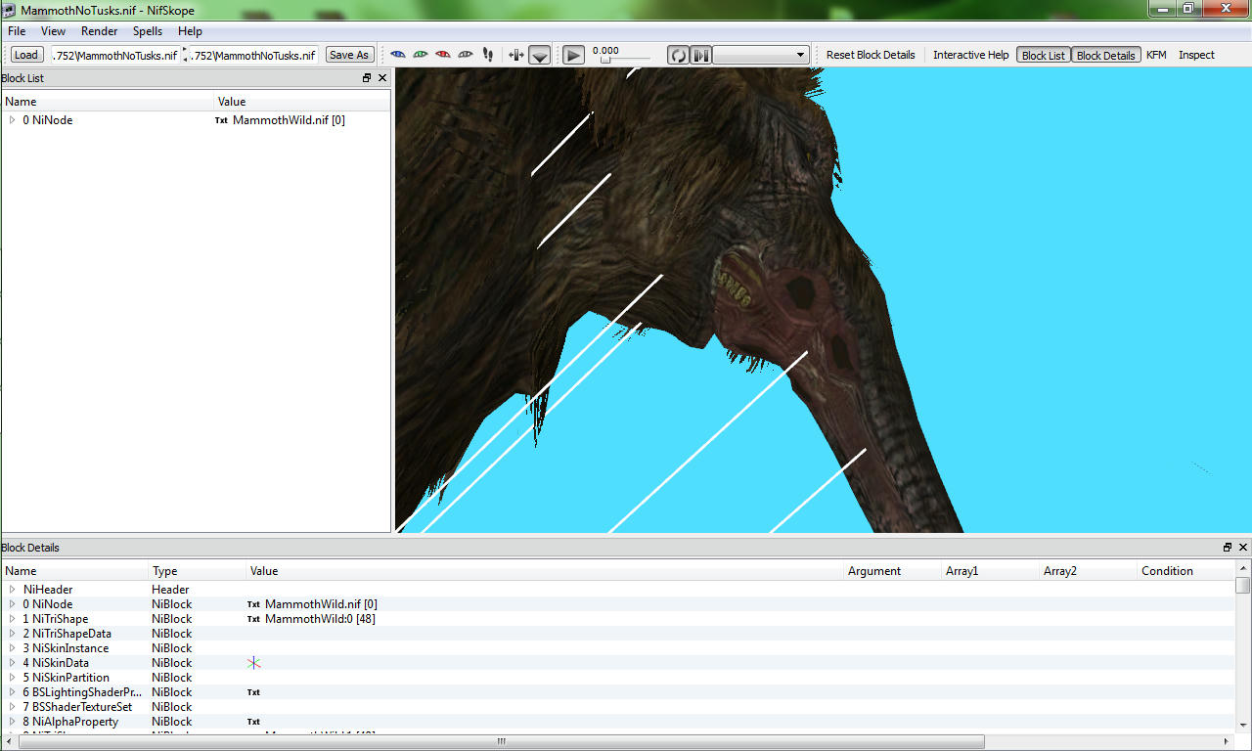The image size is (1252, 751).
Task: Select the MammothWild:0 [48] value
Action: 320,619
